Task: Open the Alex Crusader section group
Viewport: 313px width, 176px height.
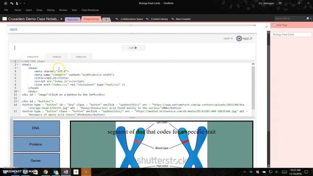Action: (x=183, y=19)
